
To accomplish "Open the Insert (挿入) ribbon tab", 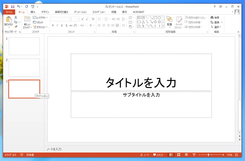I will (33, 12).
